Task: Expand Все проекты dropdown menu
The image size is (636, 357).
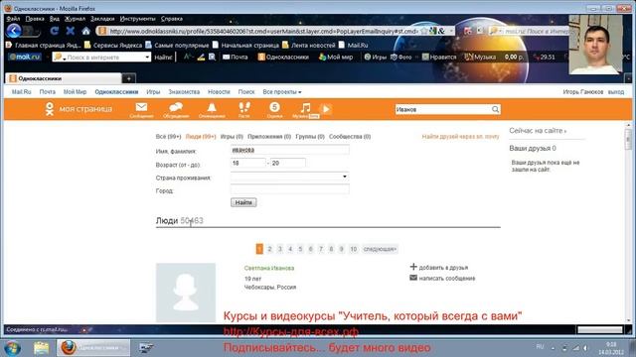Action: pyautogui.click(x=282, y=92)
